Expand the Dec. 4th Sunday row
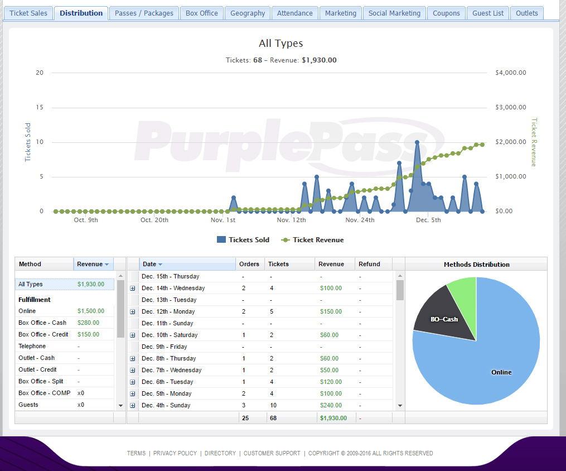Viewport: 566px width, 471px height. (133, 406)
